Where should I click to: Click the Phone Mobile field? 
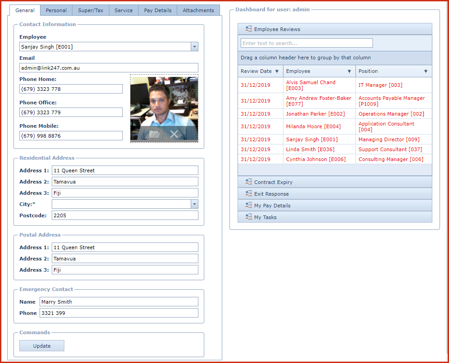pyautogui.click(x=71, y=136)
